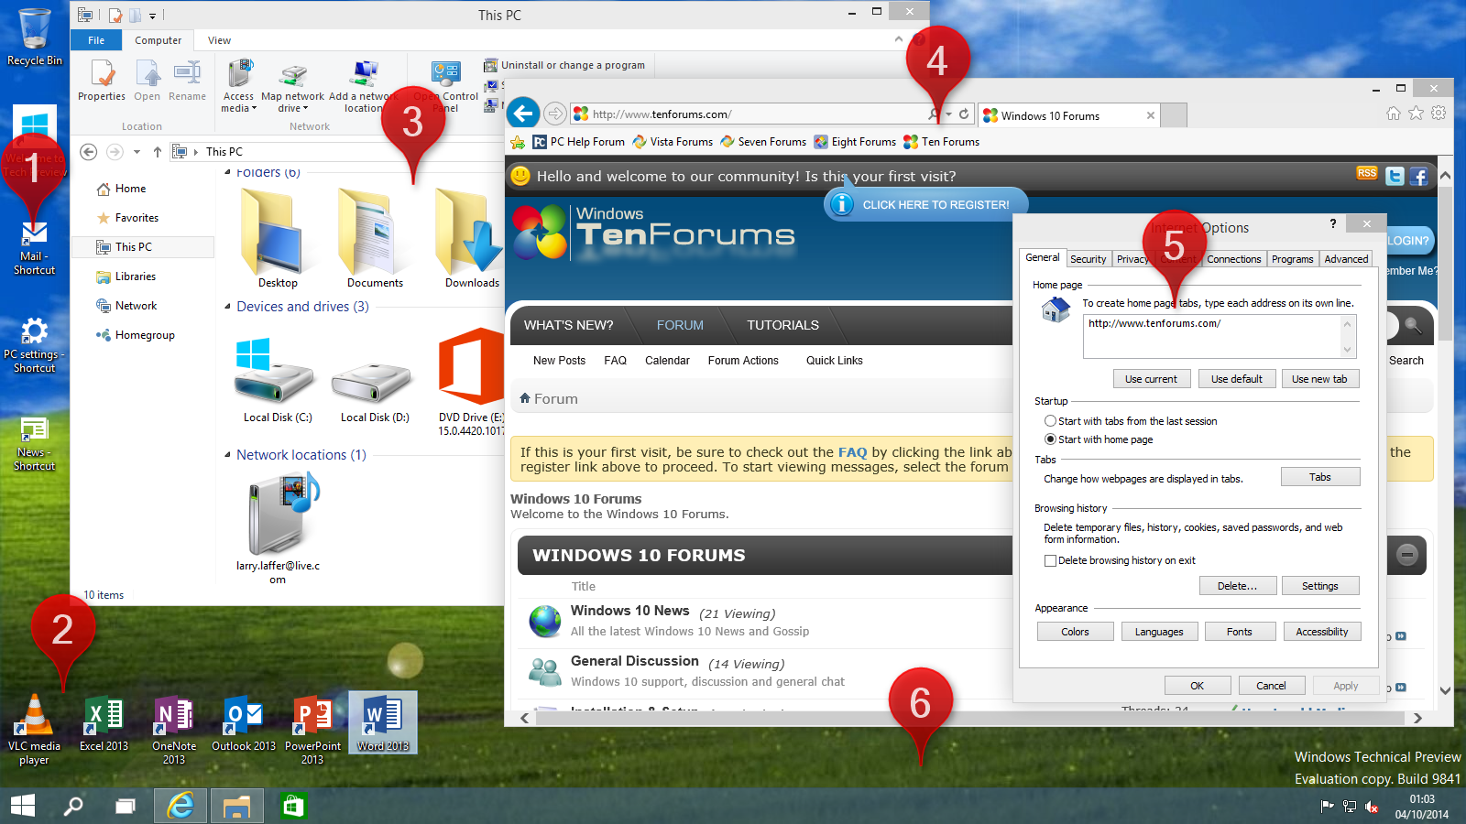
Task: Switch to Programs tab in Internet Options
Action: tap(1293, 259)
